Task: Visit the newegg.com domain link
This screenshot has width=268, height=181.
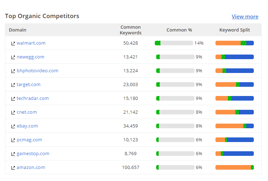Action: coord(31,57)
